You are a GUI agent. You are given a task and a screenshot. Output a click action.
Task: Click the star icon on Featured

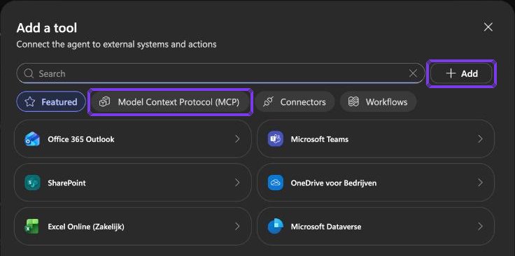point(30,102)
